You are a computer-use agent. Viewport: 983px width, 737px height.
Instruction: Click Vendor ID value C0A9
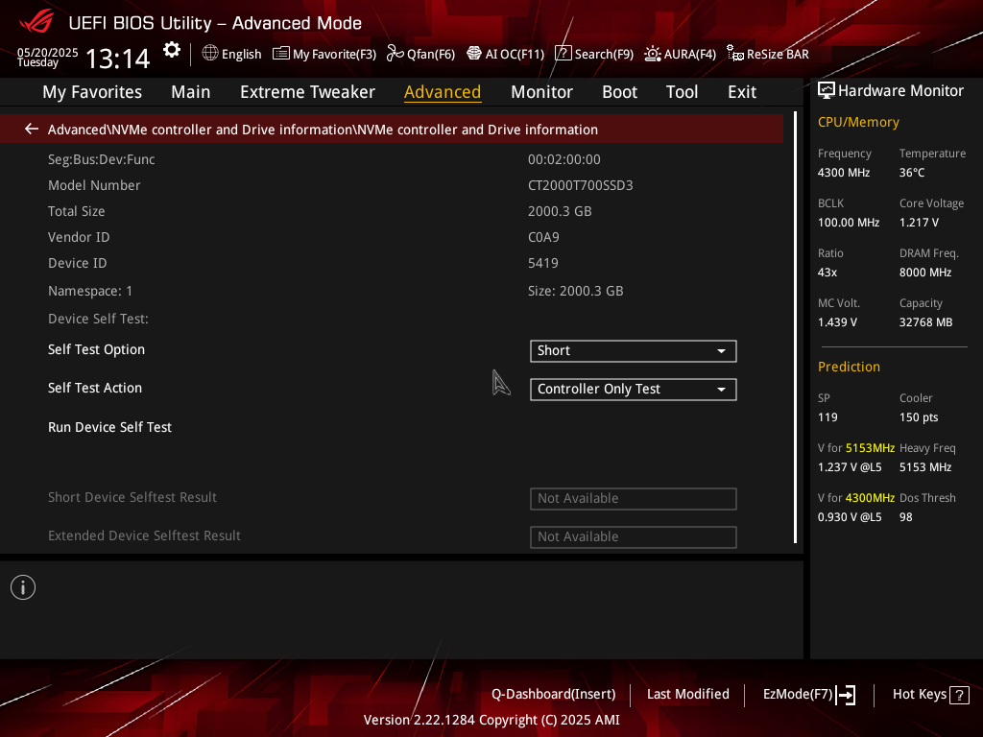(x=543, y=238)
